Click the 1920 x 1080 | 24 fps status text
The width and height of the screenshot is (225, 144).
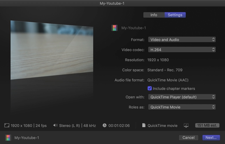[x=29, y=126]
